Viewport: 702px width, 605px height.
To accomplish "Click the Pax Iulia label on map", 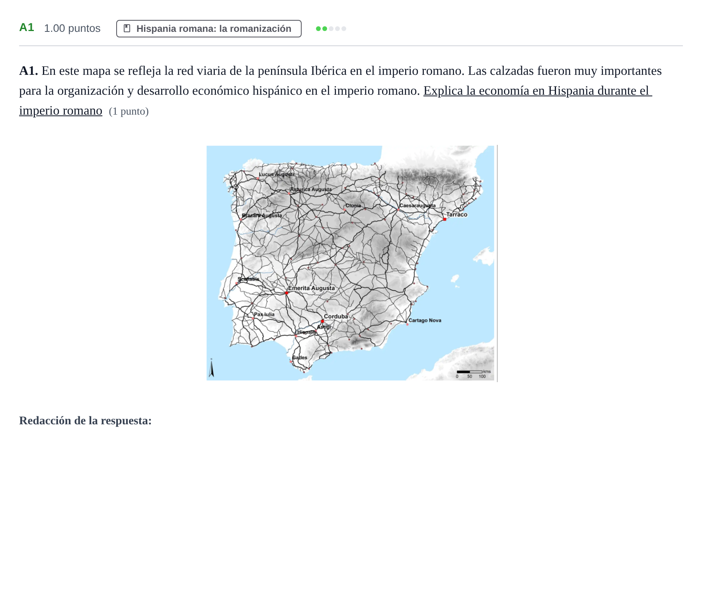I will [264, 314].
